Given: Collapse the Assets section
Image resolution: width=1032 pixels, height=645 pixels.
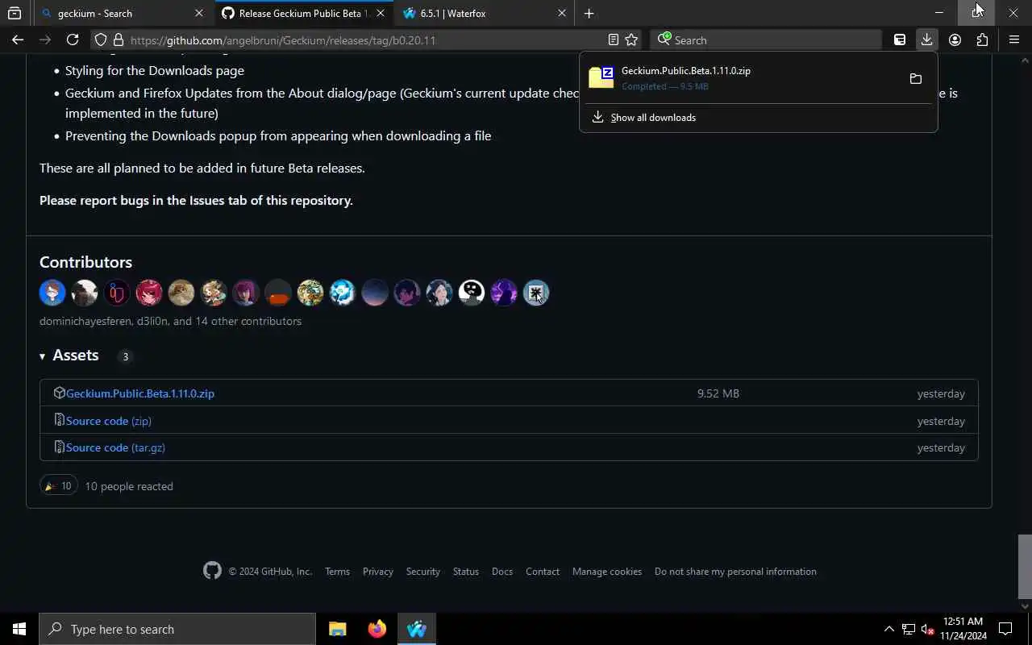Looking at the screenshot, I should (69, 356).
